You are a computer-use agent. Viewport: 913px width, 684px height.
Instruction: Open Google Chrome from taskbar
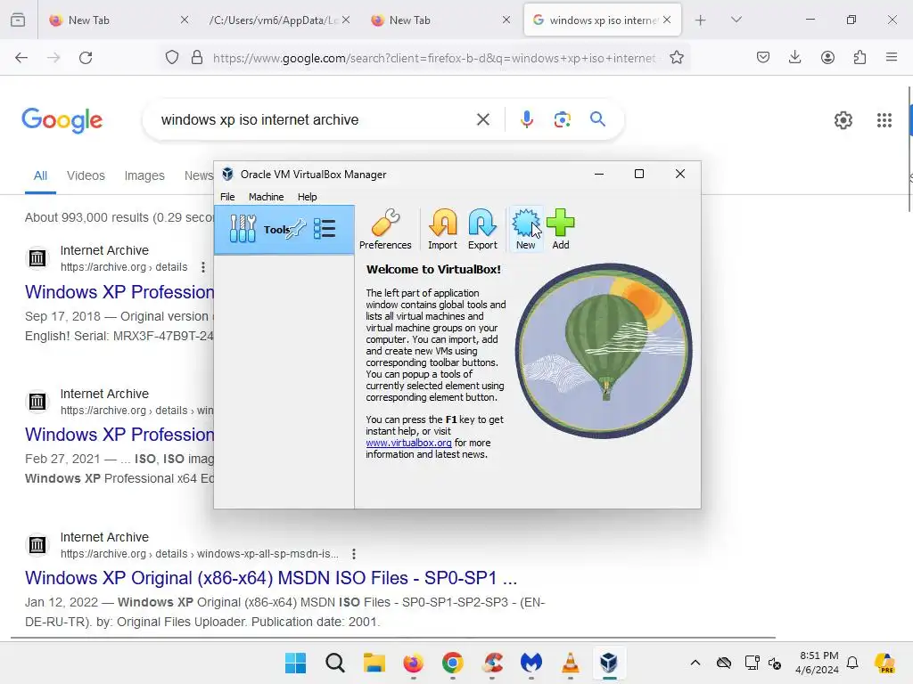[x=452, y=663]
